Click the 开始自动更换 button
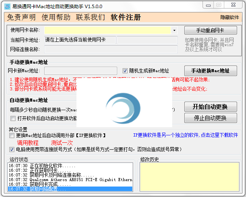Screen dimensions: 246x197 click(x=211, y=107)
